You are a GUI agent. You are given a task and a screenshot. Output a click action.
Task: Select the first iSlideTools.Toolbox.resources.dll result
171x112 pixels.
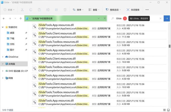click(x=99, y=43)
